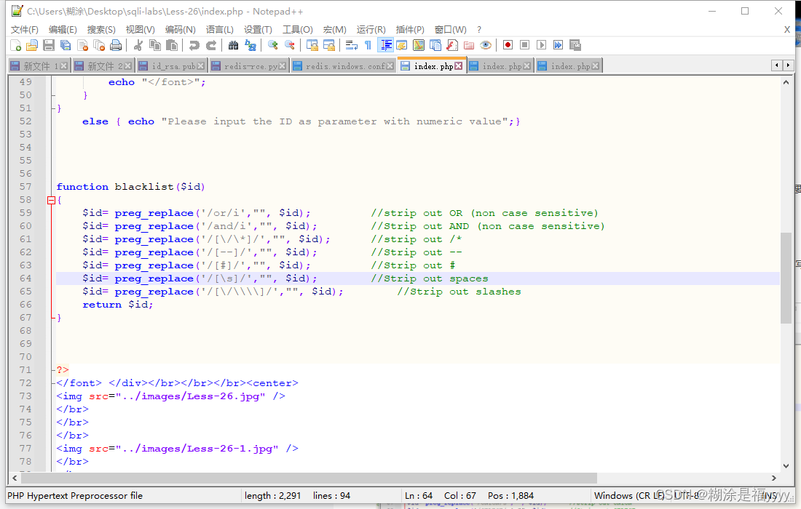Open Folder as Workspace icon
The width and height of the screenshot is (801, 509).
(469, 45)
